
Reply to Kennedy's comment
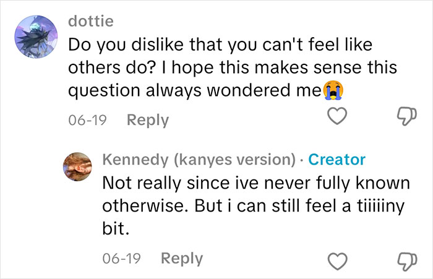[182, 259]
